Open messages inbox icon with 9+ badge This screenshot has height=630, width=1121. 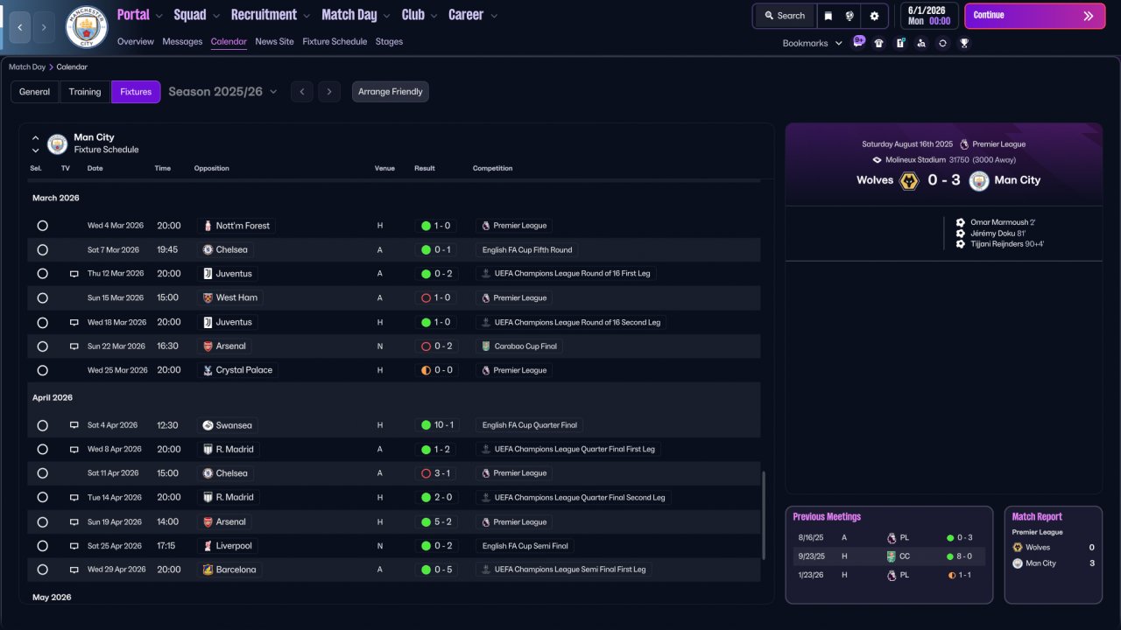pyautogui.click(x=858, y=43)
